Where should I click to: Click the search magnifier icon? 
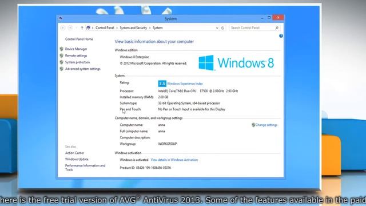(x=277, y=28)
